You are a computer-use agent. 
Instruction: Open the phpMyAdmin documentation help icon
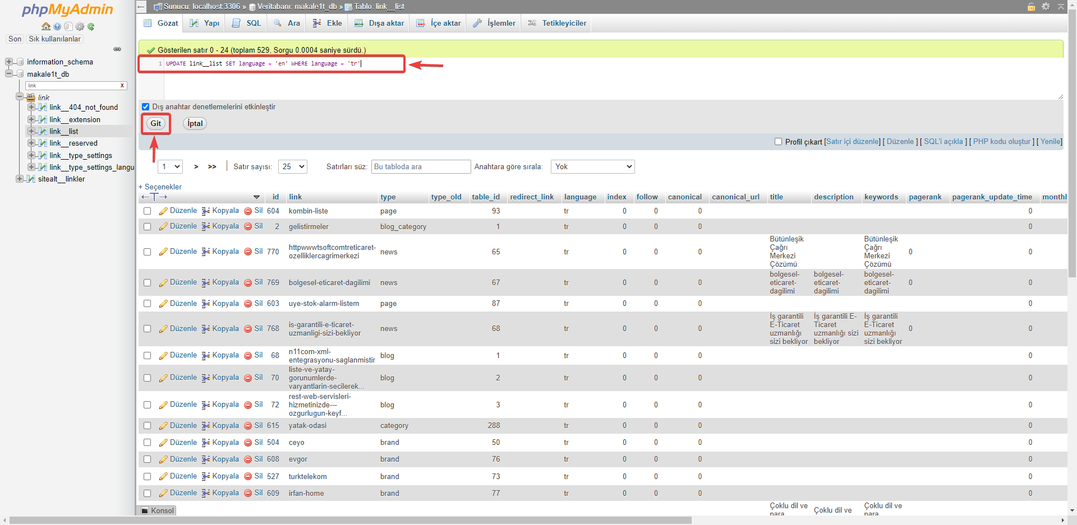coord(57,26)
